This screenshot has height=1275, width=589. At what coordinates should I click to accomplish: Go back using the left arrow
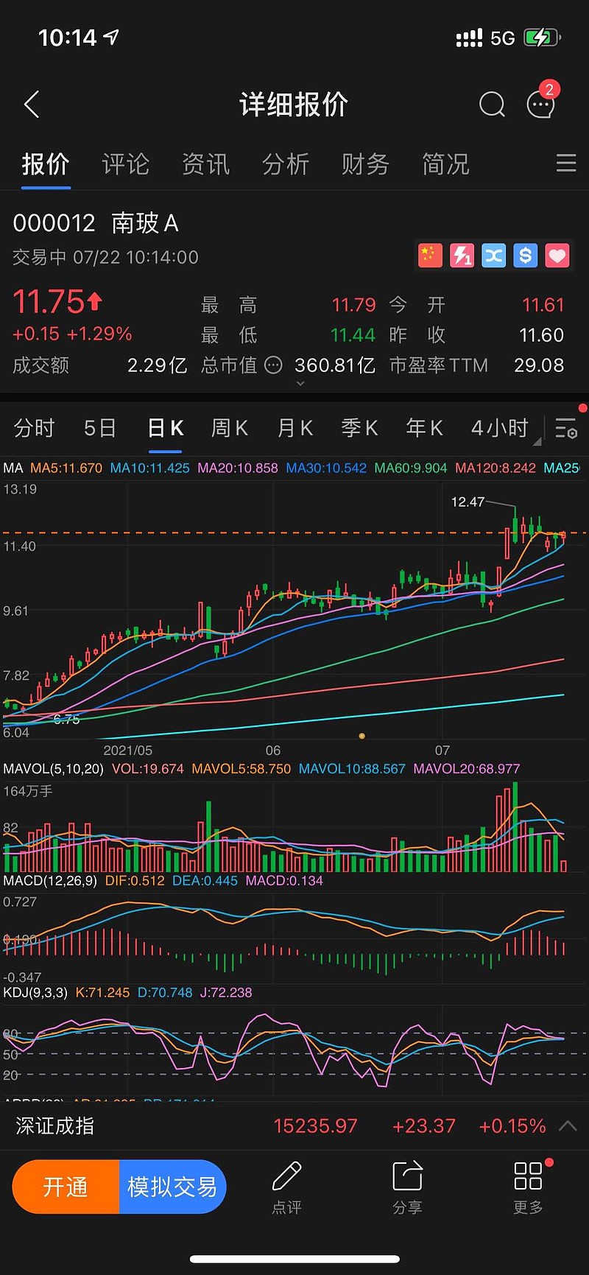coord(32,105)
